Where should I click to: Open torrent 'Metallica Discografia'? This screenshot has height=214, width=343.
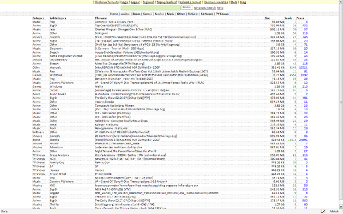[119, 63]
